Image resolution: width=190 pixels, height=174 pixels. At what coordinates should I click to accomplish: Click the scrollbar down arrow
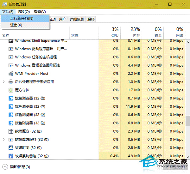(188, 157)
